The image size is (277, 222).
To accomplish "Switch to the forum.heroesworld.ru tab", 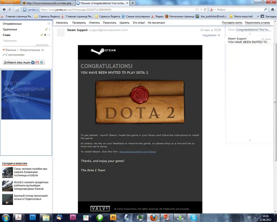I will coord(48,3).
